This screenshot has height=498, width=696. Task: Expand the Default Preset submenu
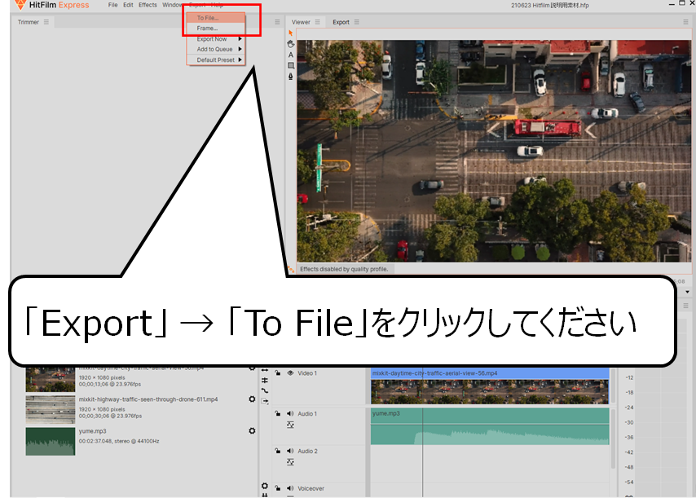(216, 60)
